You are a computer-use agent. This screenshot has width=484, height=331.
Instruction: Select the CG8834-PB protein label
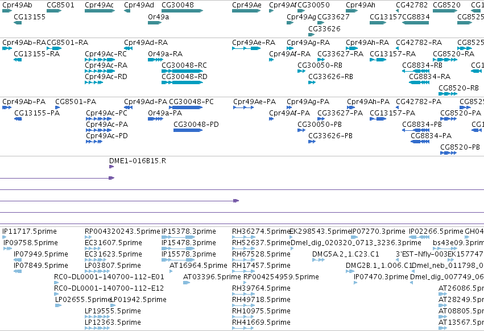pos(422,125)
